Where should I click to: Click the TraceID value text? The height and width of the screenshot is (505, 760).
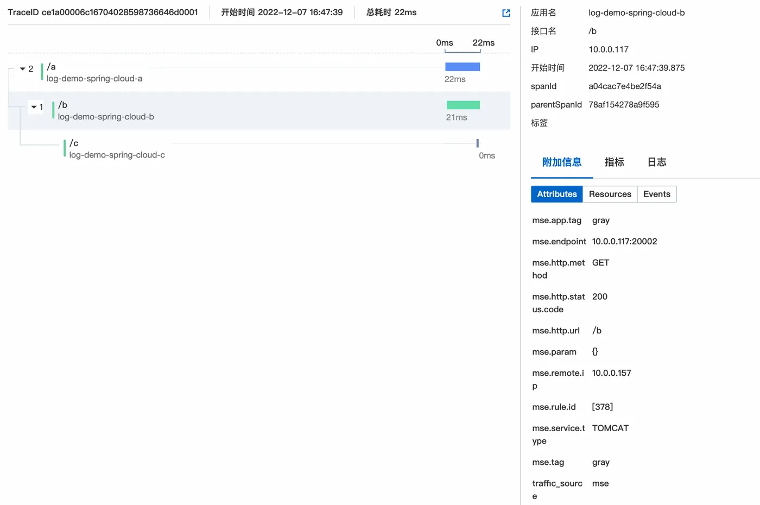tap(119, 12)
